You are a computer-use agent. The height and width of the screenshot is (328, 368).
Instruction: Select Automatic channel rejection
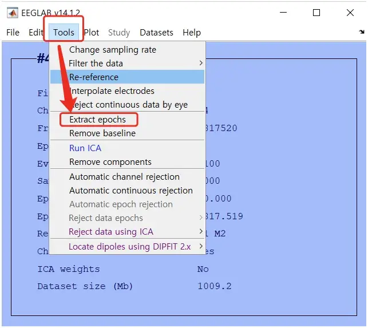[x=124, y=177]
